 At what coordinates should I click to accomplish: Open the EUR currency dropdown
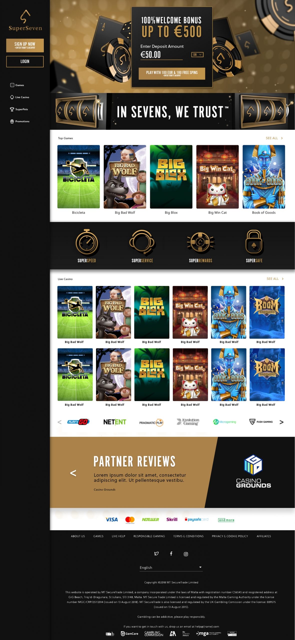click(x=197, y=54)
